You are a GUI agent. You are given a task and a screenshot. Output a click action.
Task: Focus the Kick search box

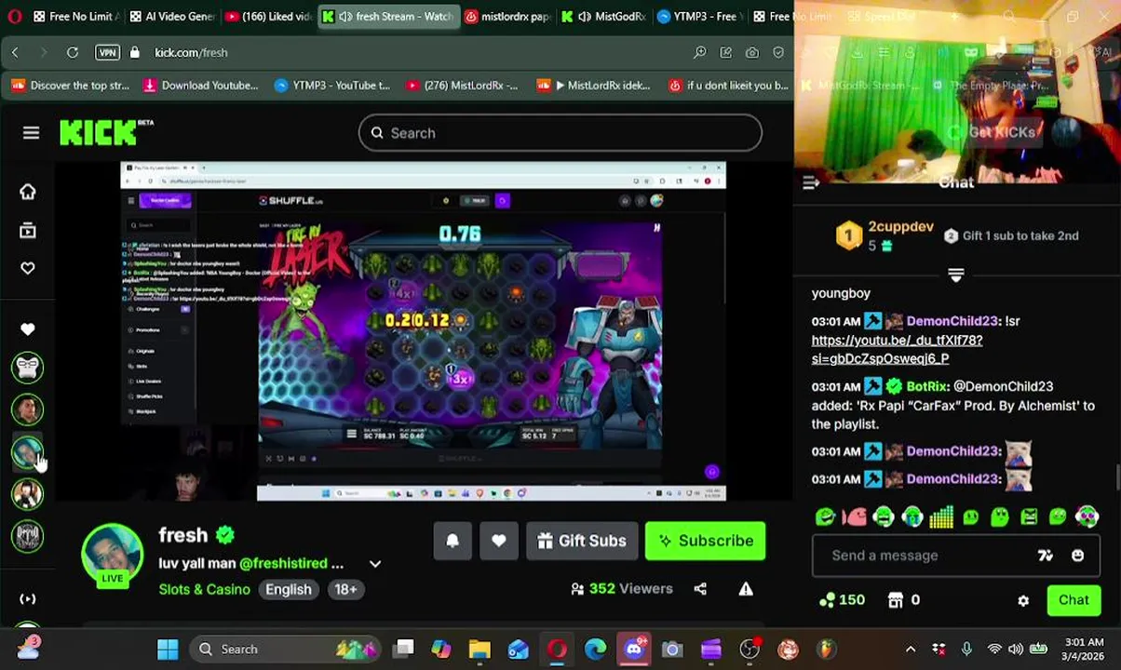(560, 133)
